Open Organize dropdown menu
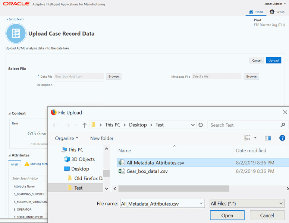The width and height of the screenshot is (289, 223). tap(66, 138)
